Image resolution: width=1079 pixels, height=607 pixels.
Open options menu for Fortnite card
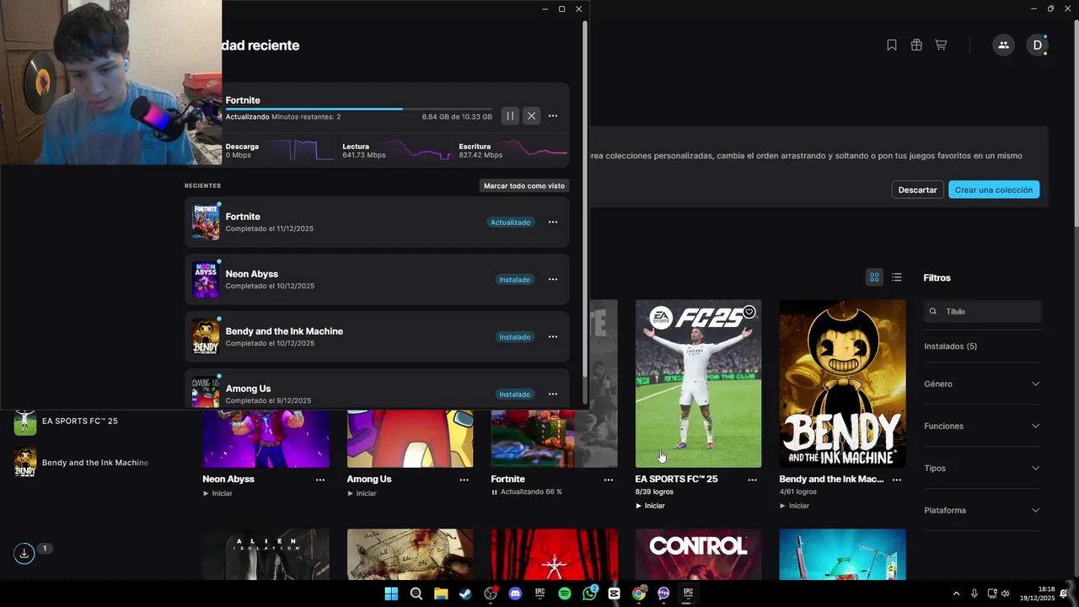coord(609,480)
